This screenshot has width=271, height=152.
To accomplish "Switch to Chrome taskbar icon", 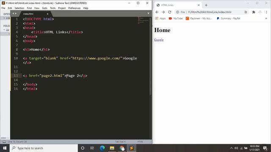I will pyautogui.click(x=122, y=148).
